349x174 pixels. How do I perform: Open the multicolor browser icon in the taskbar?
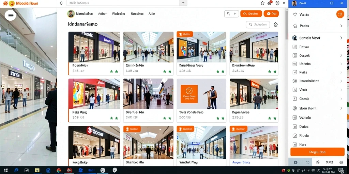coord(59,170)
